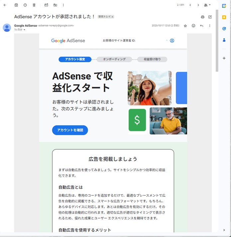Viewport: 231px width, 237px height.
Task: Delete the email with the trash icon
Action: [x=34, y=5]
